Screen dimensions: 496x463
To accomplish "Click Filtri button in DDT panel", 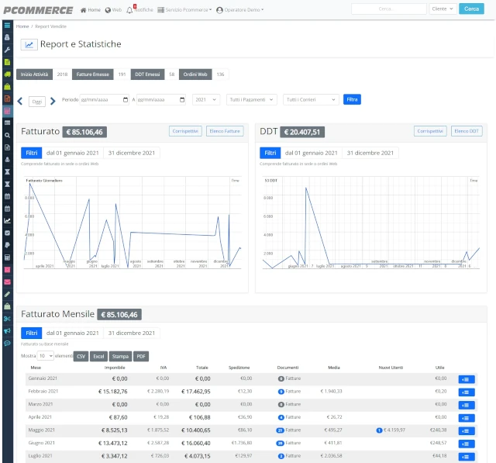I will 270,154.
